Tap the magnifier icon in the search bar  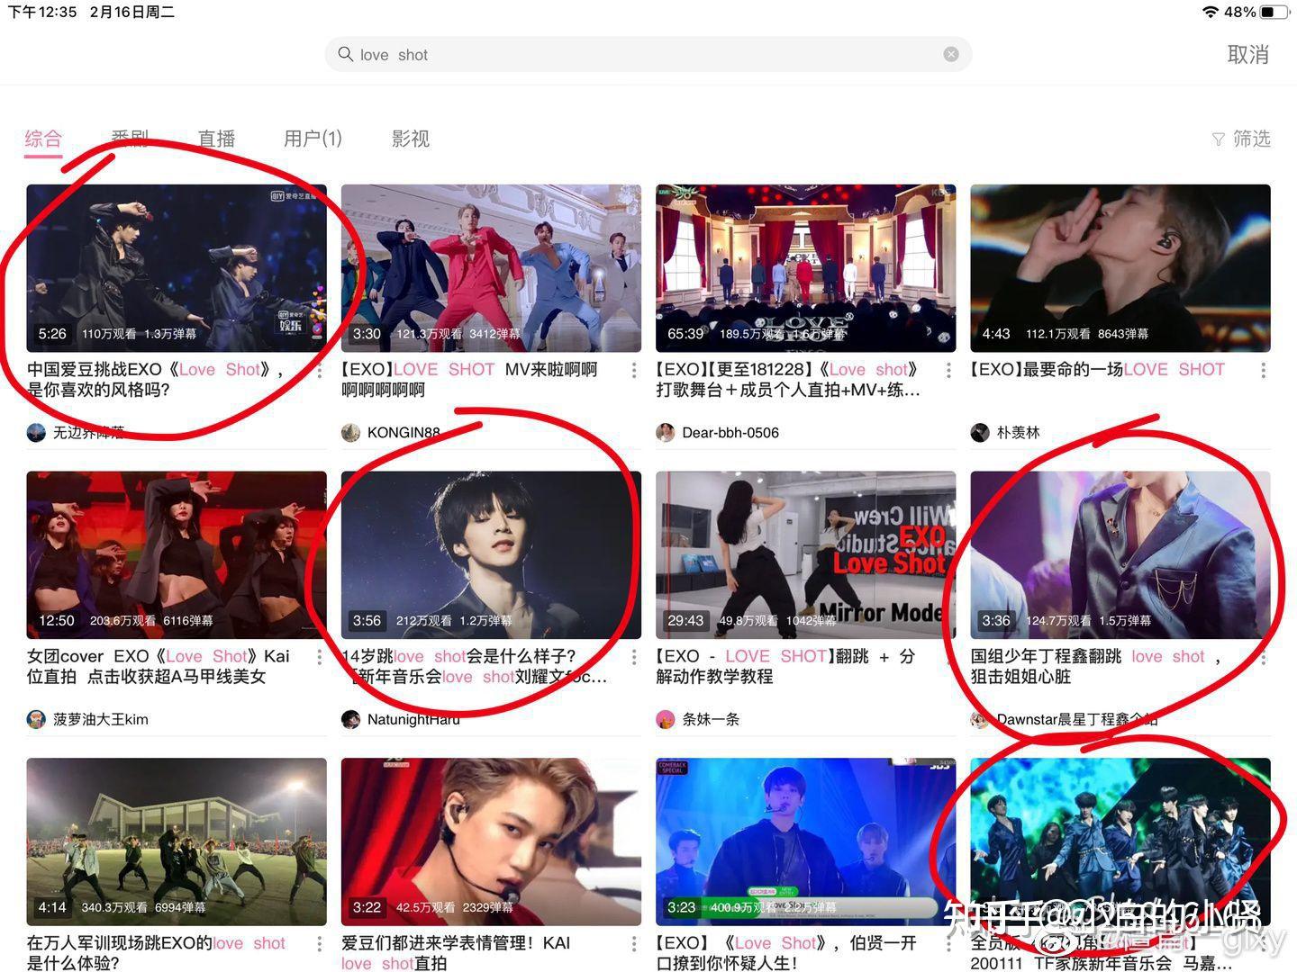pyautogui.click(x=345, y=54)
